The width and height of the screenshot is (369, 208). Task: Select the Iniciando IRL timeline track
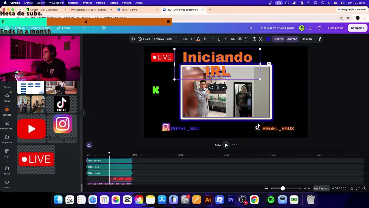pyautogui.click(x=109, y=161)
